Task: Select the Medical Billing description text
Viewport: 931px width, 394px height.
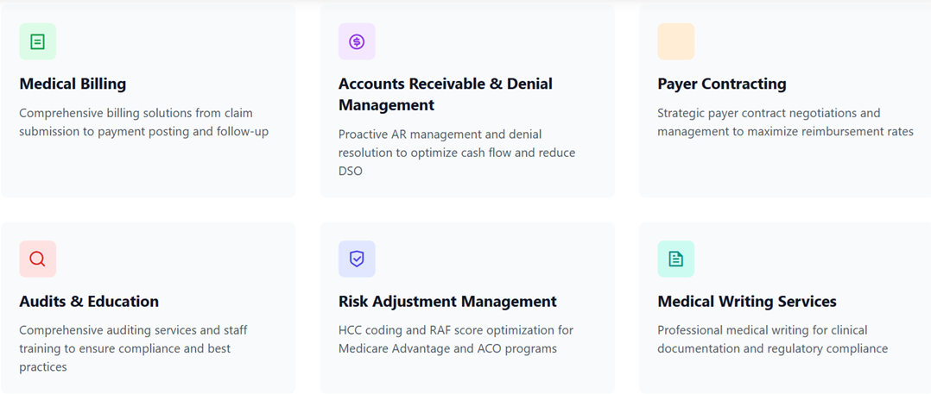Action: [143, 122]
